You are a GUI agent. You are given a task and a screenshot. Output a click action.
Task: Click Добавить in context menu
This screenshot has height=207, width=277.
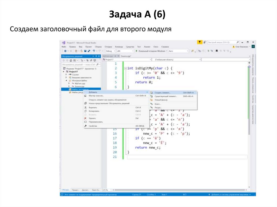[x=116, y=92]
